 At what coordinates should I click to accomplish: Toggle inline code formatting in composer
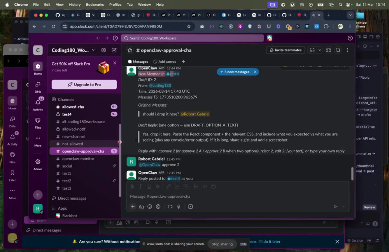[x=205, y=186]
